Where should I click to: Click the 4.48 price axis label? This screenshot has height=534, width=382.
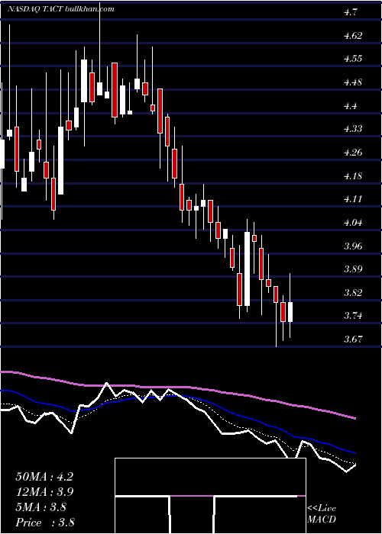point(353,82)
